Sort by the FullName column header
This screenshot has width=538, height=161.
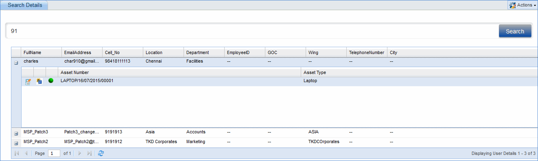pos(42,52)
